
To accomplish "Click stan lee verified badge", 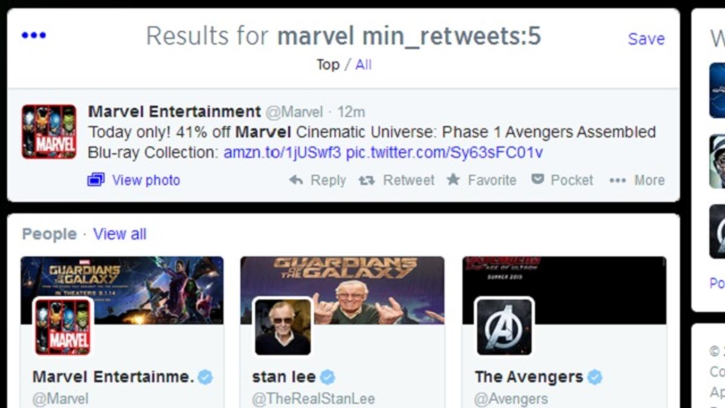I will 327,377.
